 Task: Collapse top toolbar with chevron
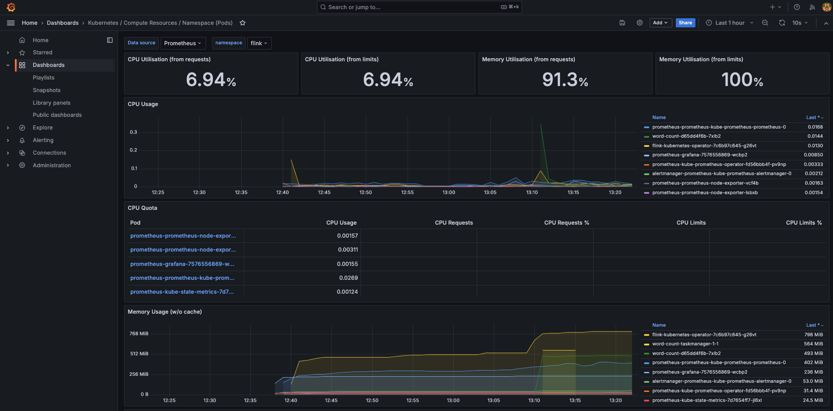826,23
